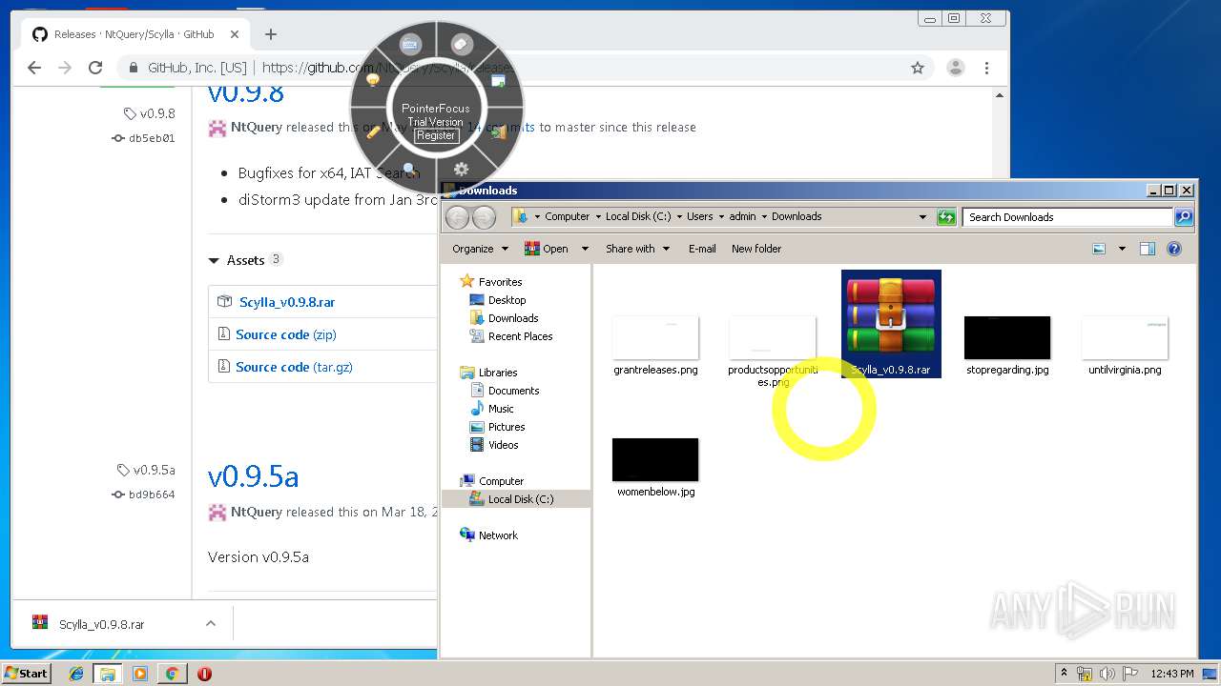This screenshot has height=686, width=1221.
Task: Go back in Chrome browser
Action: coord(34,68)
